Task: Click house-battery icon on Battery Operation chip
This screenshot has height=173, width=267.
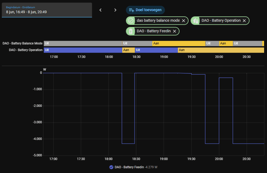Action: [x=196, y=21]
